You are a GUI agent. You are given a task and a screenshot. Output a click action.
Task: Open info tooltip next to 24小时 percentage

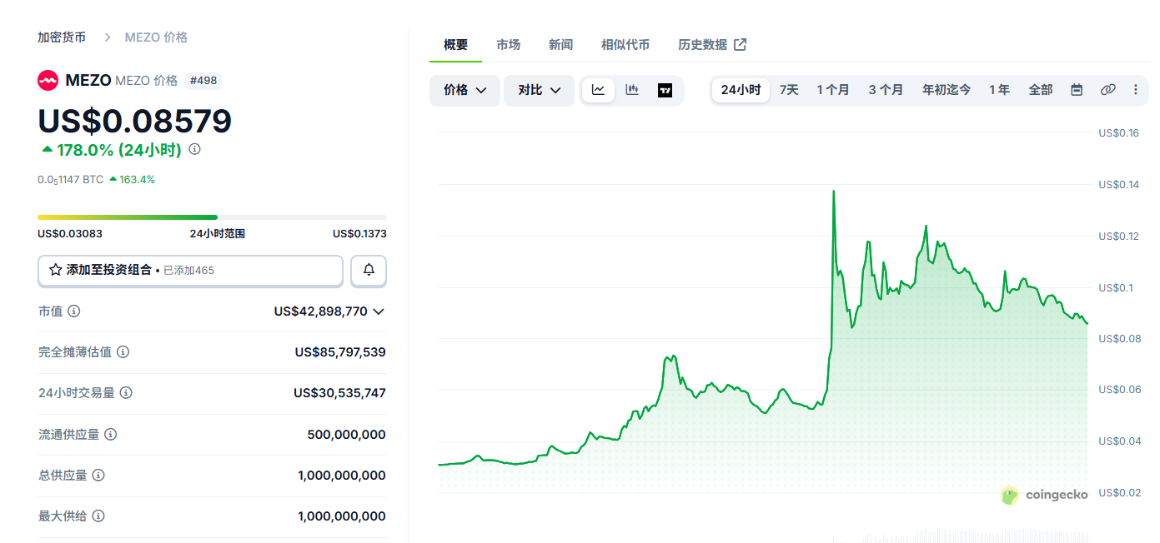tap(194, 150)
